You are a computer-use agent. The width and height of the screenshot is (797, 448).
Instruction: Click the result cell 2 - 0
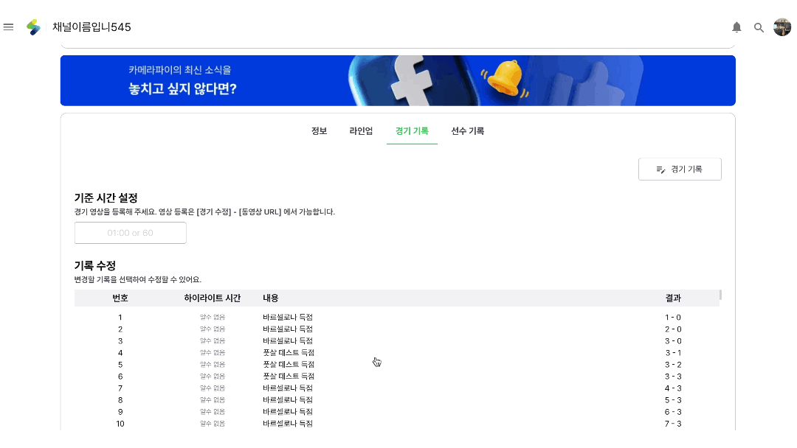coord(673,329)
